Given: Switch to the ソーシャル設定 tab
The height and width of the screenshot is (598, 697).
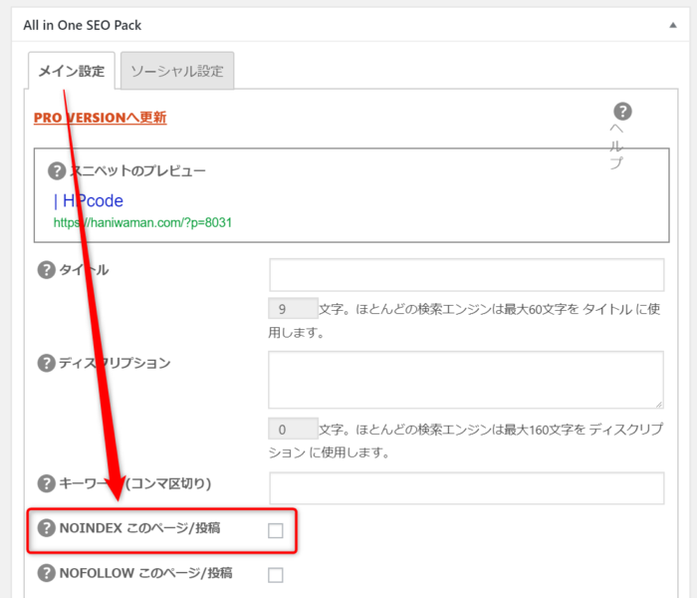Looking at the screenshot, I should pyautogui.click(x=177, y=72).
